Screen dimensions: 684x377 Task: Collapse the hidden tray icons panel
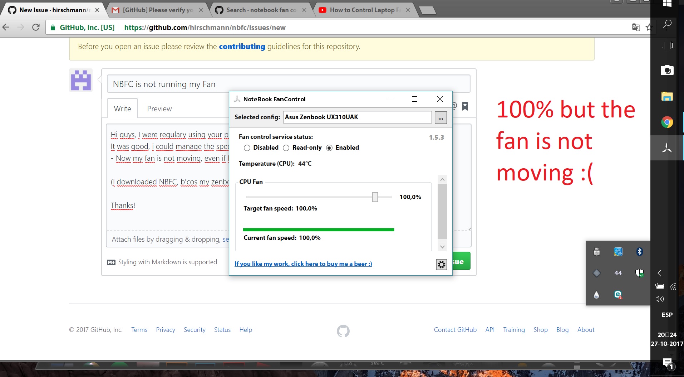[659, 273]
